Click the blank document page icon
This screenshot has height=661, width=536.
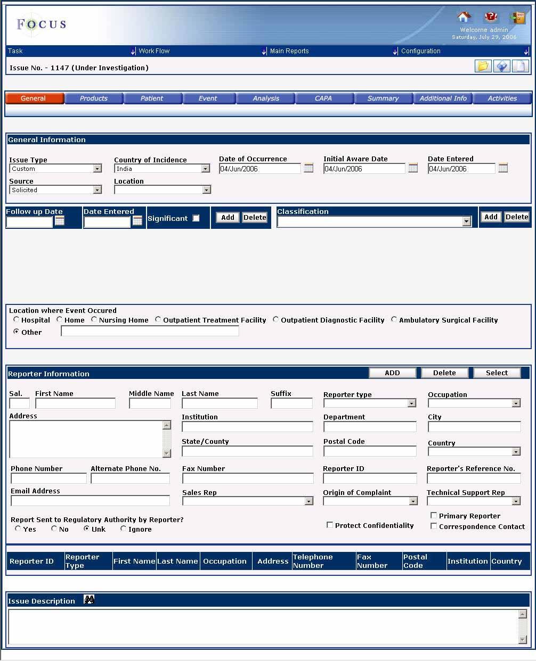(520, 66)
